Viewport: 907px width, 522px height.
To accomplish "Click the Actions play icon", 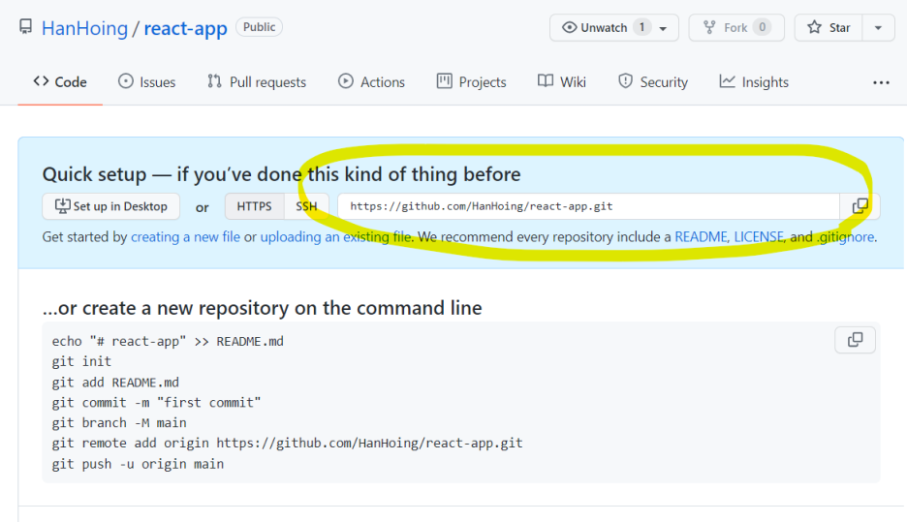I will click(x=346, y=81).
